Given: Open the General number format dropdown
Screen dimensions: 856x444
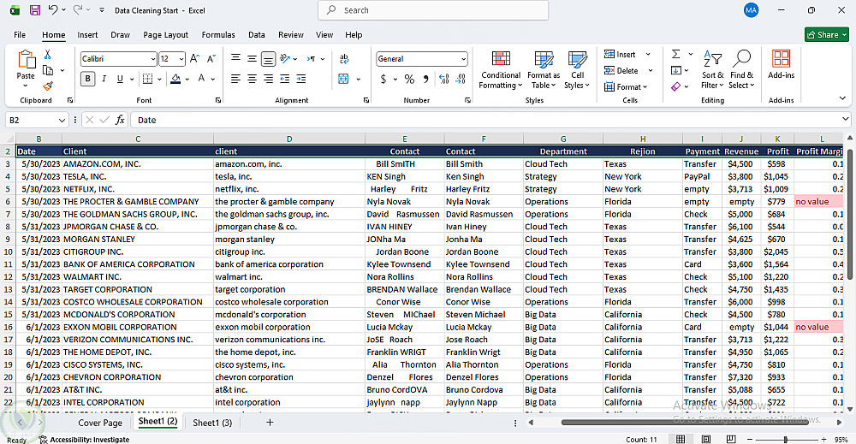Looking at the screenshot, I should [x=463, y=59].
